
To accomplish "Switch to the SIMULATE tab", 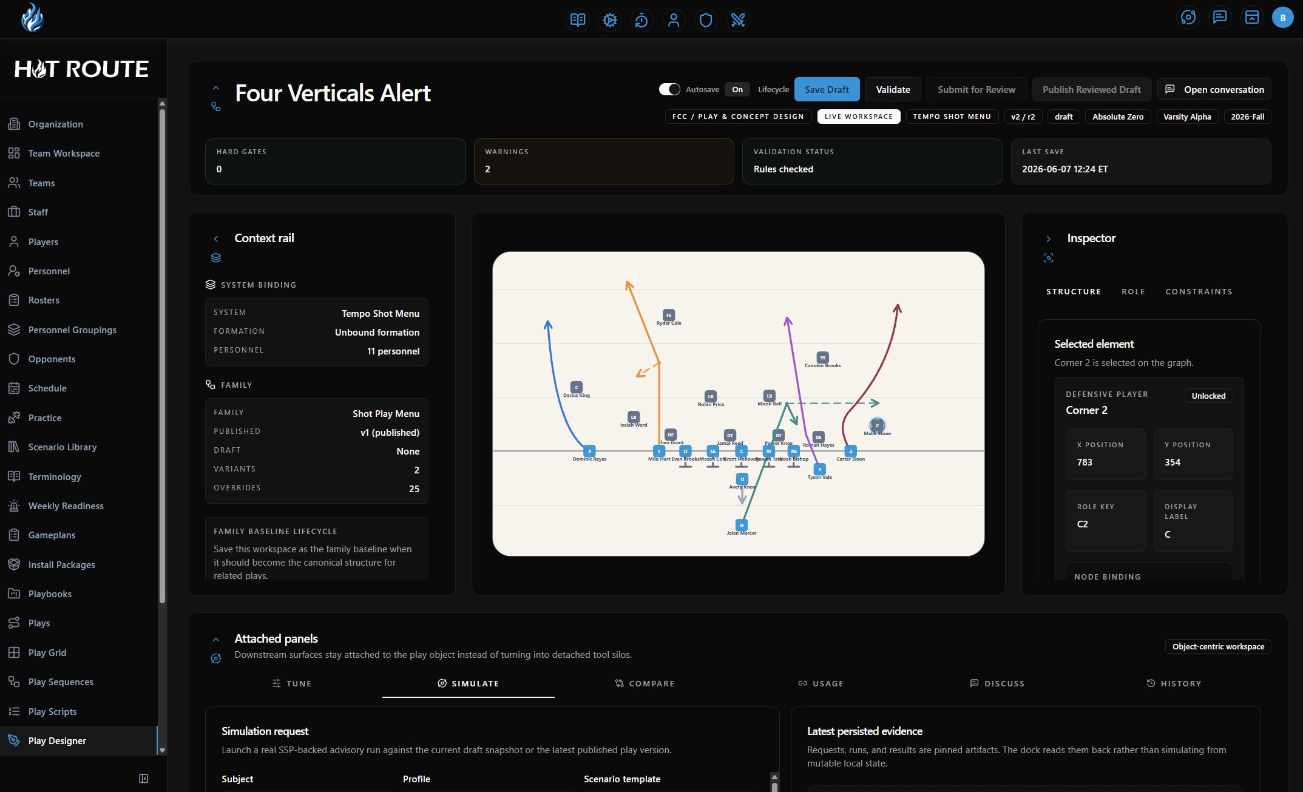I will 469,683.
